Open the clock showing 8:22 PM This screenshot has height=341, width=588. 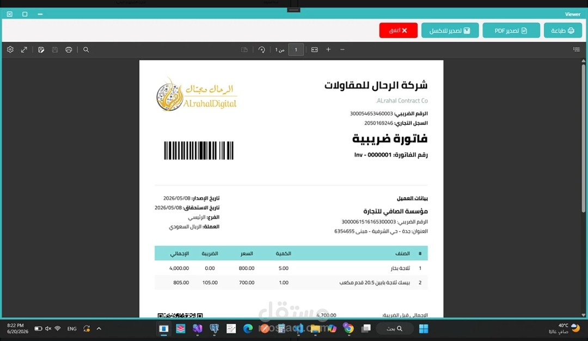tap(17, 328)
